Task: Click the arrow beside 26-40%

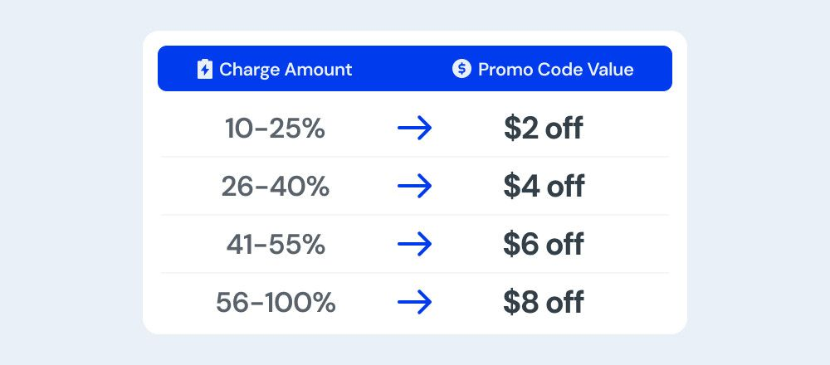Action: tap(414, 186)
